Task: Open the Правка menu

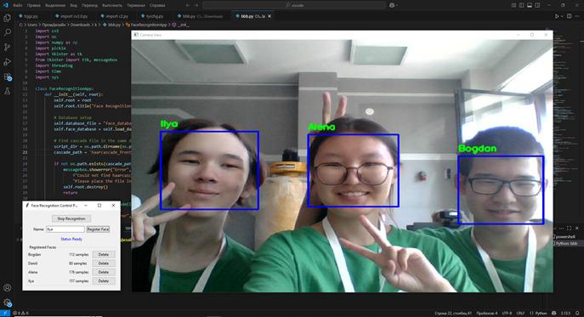Action: [x=33, y=6]
